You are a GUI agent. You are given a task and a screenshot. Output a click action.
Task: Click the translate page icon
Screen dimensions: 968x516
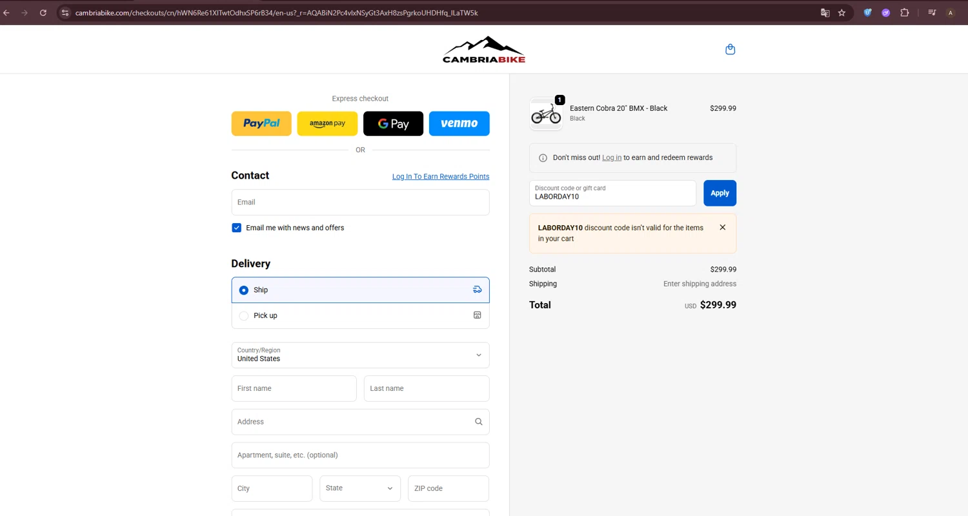point(825,12)
